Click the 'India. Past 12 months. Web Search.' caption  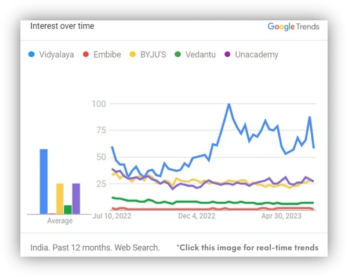tap(95, 247)
